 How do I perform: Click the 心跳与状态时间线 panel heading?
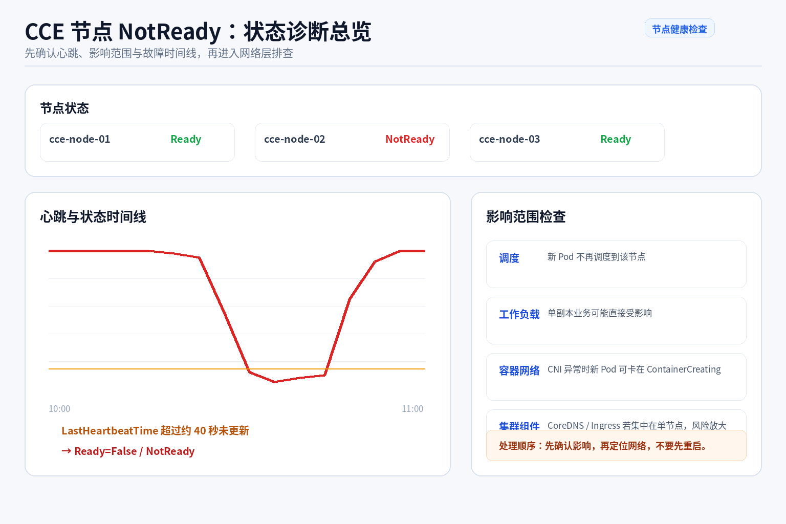click(93, 216)
